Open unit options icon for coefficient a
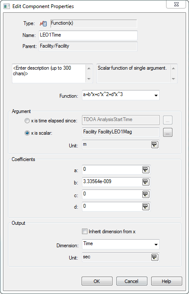The width and height of the screenshot is (189, 294). coord(146,170)
